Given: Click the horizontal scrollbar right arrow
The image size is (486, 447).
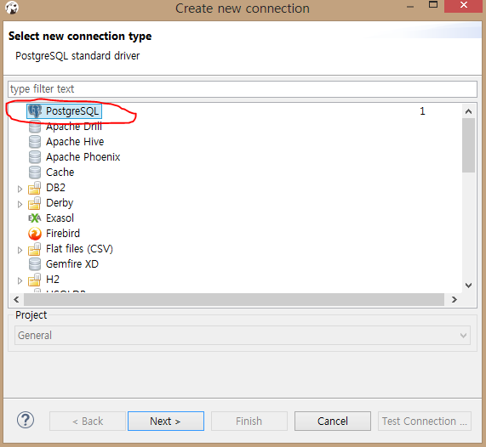Looking at the screenshot, I should click(454, 299).
